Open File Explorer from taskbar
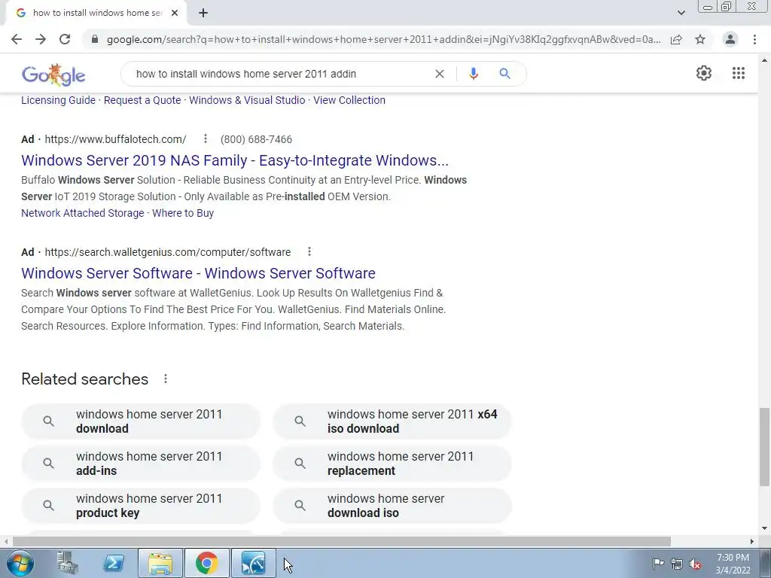Image resolution: width=771 pixels, height=578 pixels. coord(160,563)
